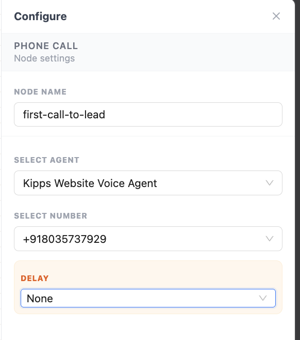Screen dimensions: 300x340
Task: Click the Kipps Website Voice Agent value
Action: (90, 183)
